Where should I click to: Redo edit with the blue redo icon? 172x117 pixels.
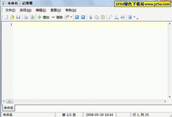click(83, 17)
